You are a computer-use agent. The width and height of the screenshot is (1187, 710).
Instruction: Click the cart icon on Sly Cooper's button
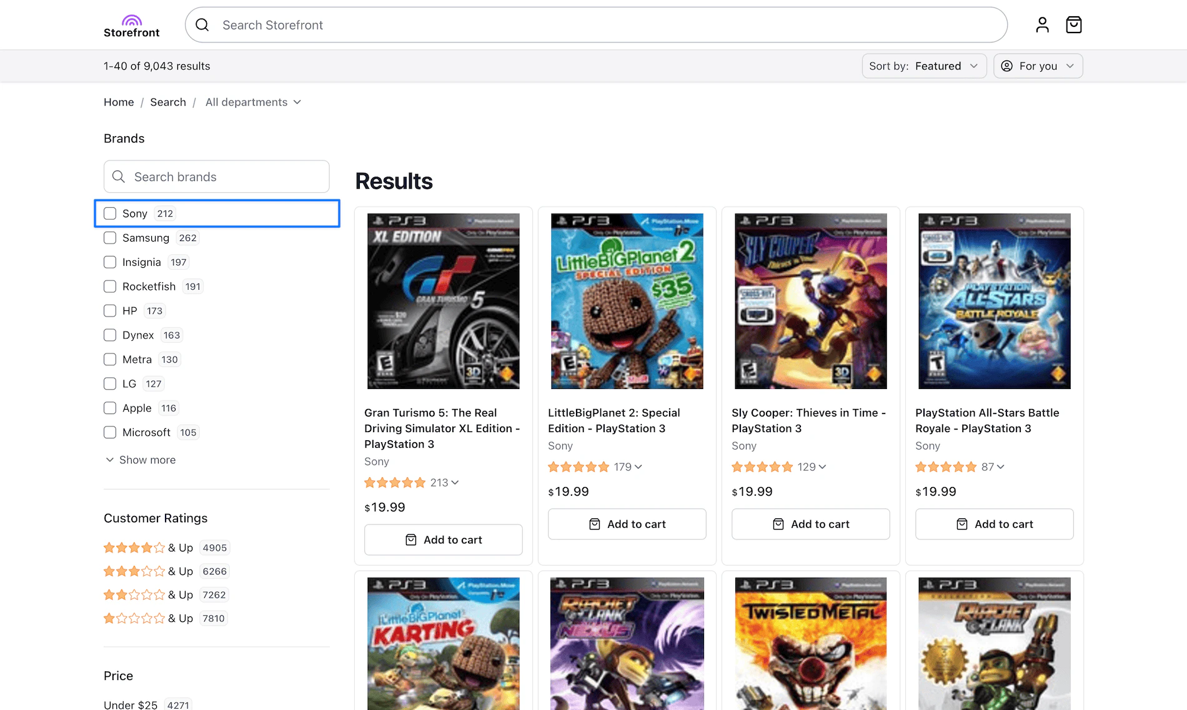778,524
